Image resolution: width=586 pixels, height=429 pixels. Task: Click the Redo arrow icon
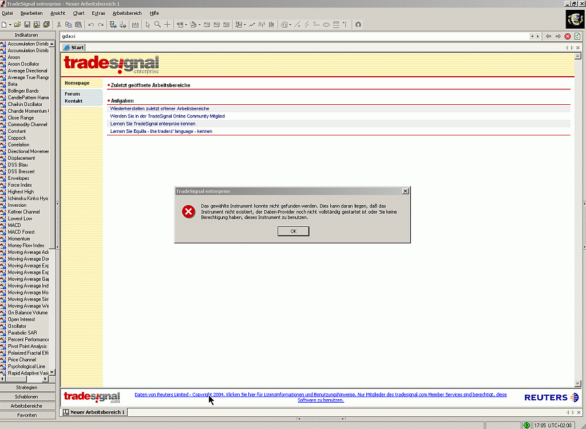(101, 25)
